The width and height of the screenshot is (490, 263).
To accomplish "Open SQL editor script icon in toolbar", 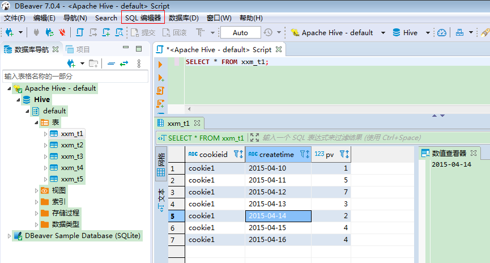I will click(80, 32).
